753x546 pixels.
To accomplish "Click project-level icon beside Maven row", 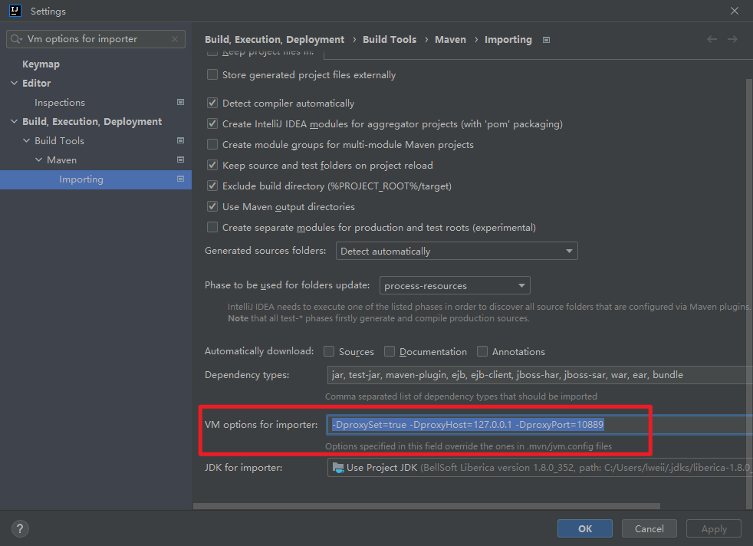I will pos(180,160).
